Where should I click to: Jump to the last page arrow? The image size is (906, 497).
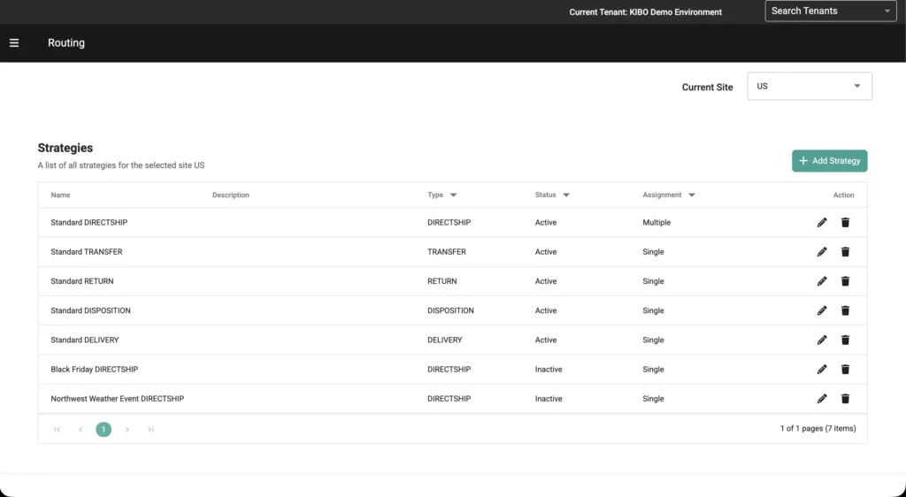pyautogui.click(x=151, y=429)
